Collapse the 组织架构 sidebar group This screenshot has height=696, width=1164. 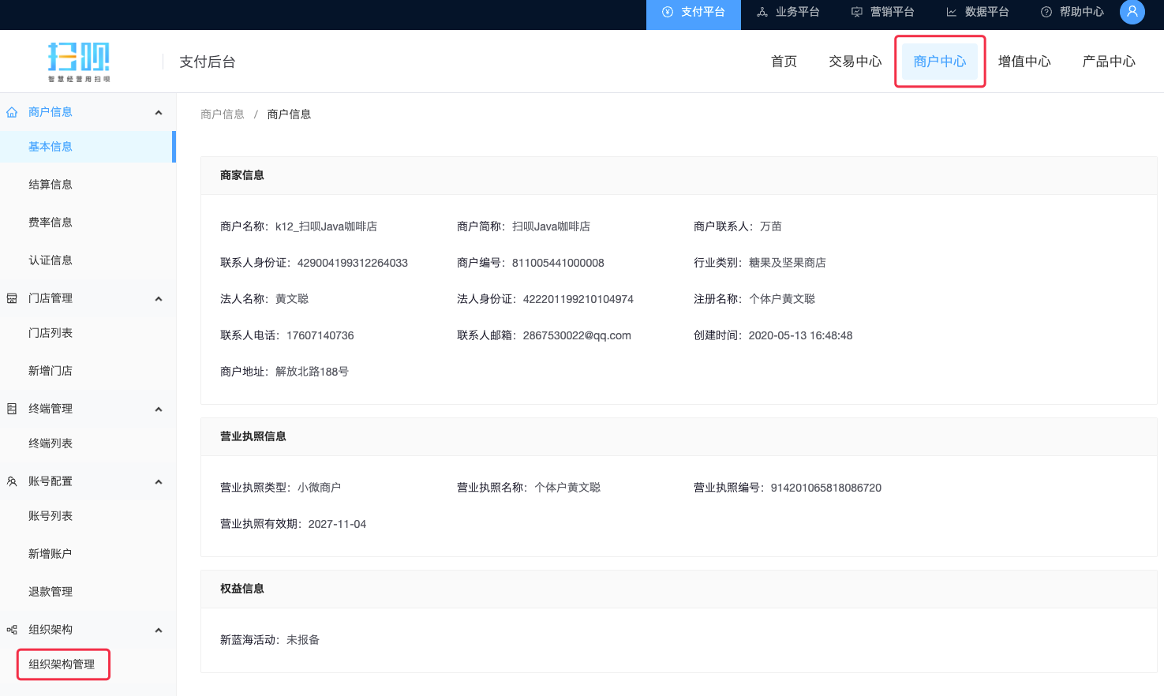tap(159, 631)
